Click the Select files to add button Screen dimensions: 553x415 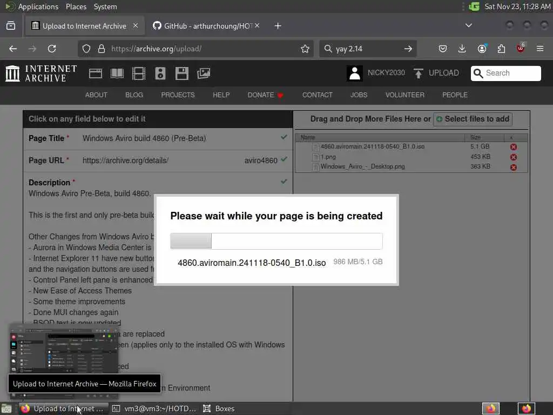pos(473,119)
